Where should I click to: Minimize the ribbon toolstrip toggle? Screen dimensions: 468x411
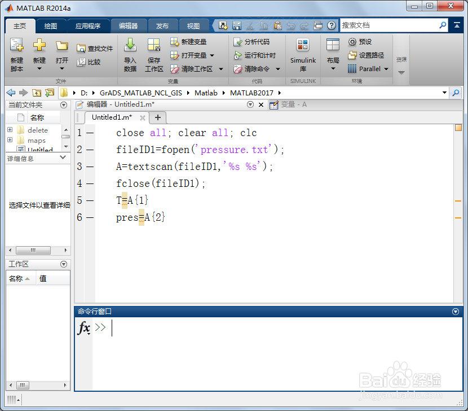(457, 25)
